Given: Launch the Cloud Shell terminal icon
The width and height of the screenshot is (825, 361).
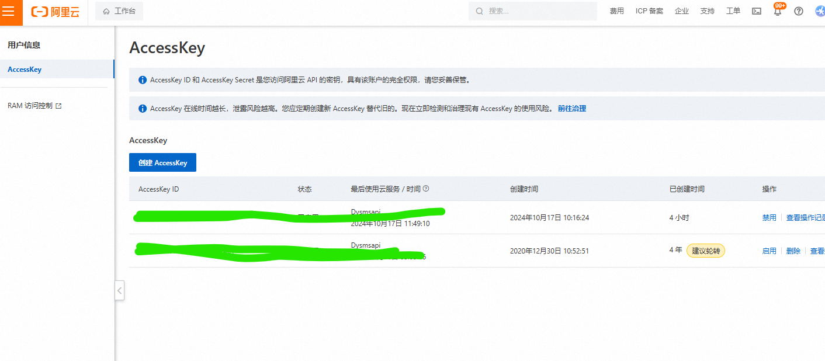Looking at the screenshot, I should pos(757,11).
